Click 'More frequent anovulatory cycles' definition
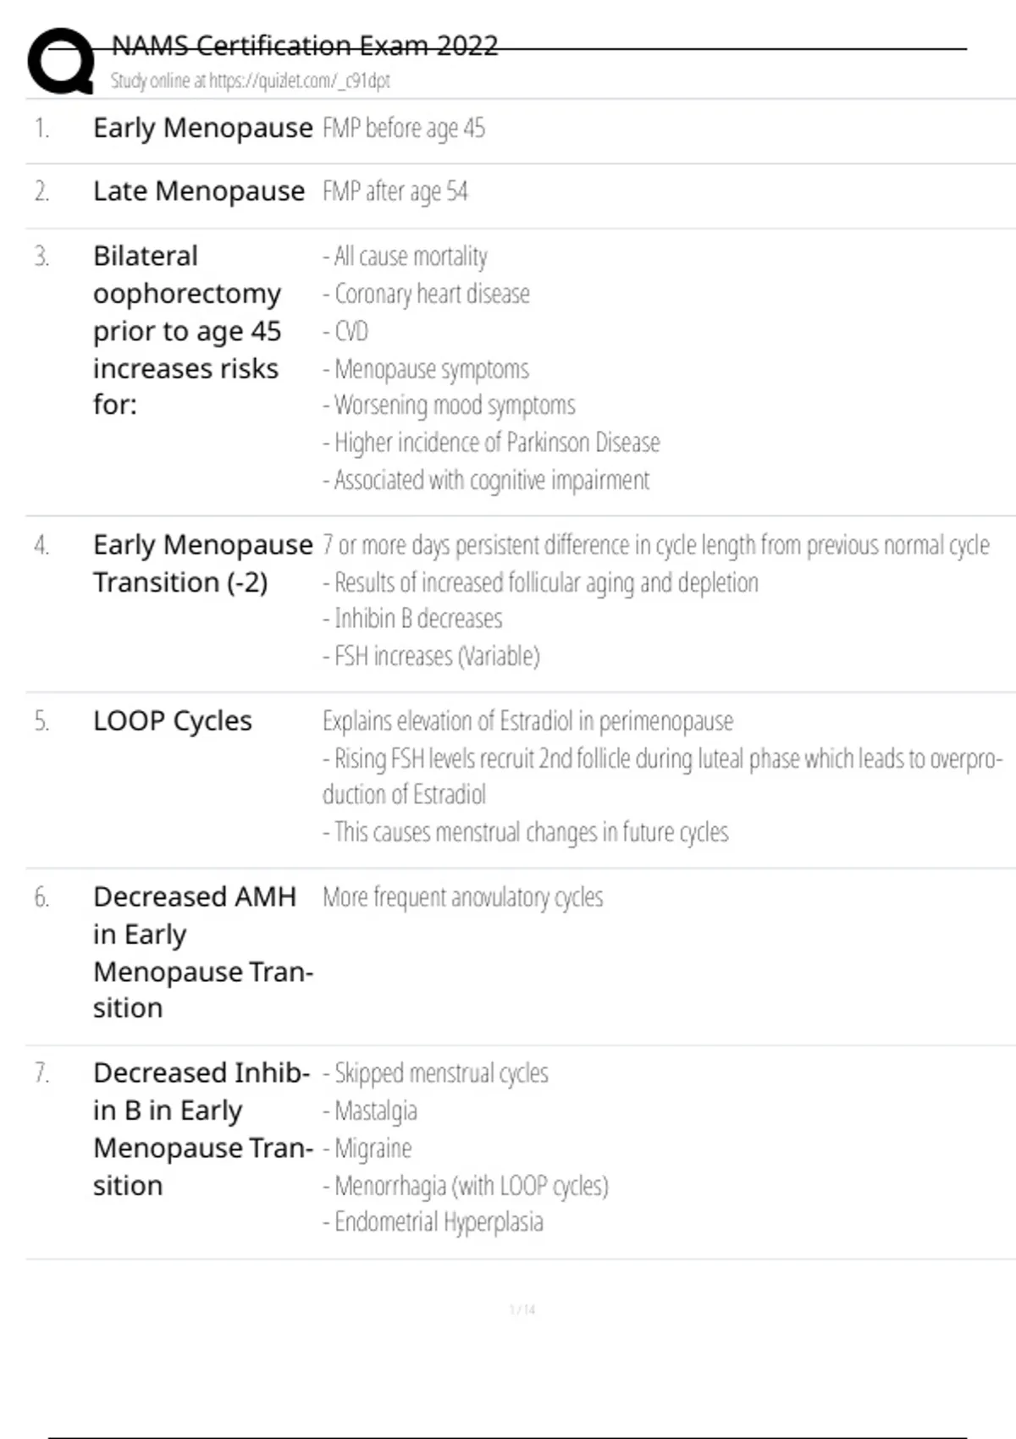This screenshot has width=1016, height=1439. [462, 897]
